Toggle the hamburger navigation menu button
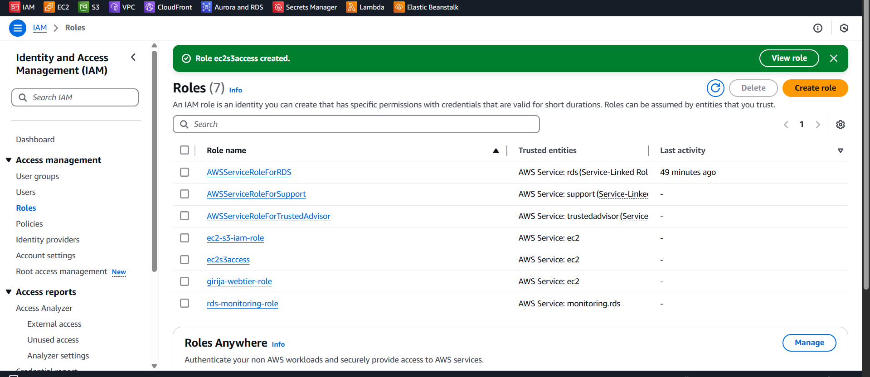This screenshot has width=870, height=377. tap(18, 28)
